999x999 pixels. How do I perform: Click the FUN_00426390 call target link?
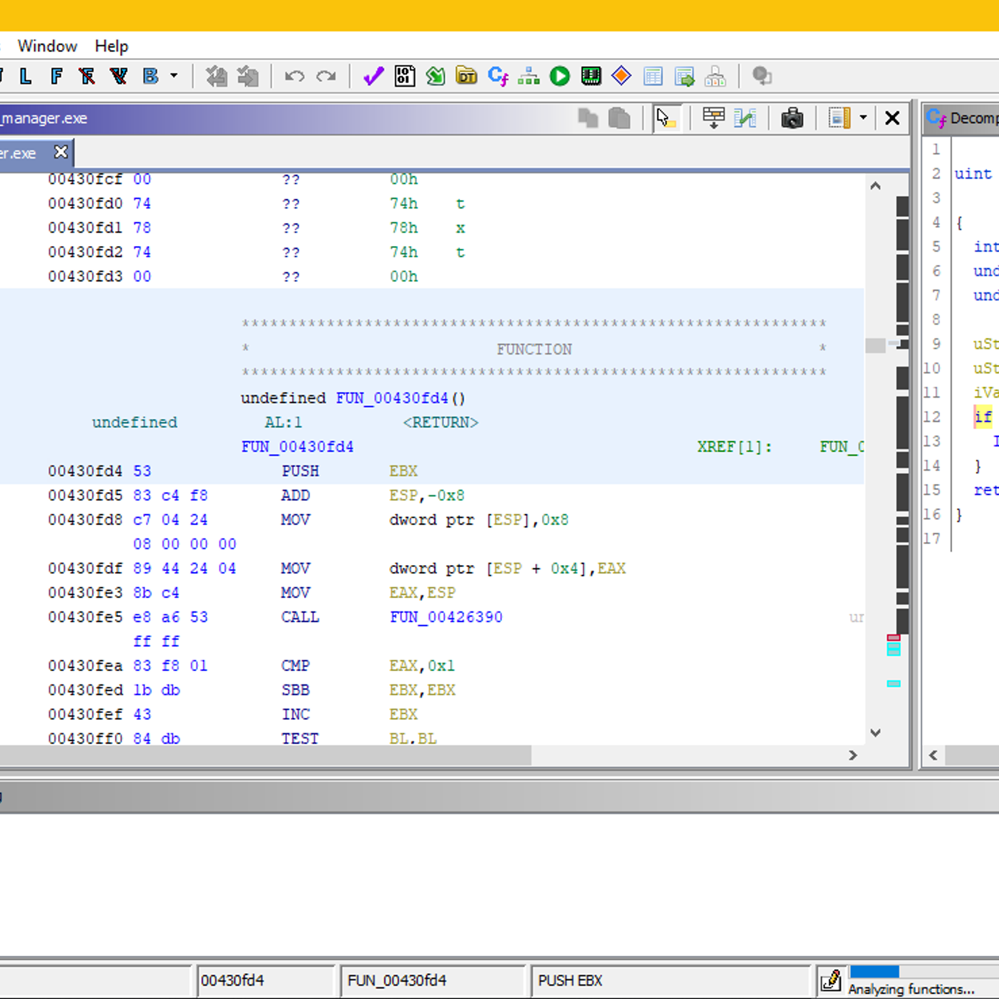tap(446, 617)
